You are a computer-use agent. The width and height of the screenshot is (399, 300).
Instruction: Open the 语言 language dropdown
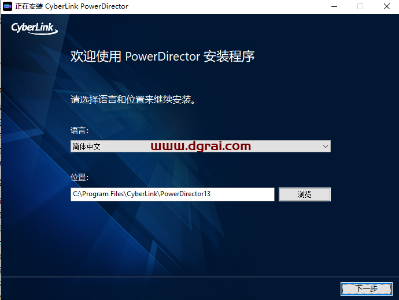201,147
